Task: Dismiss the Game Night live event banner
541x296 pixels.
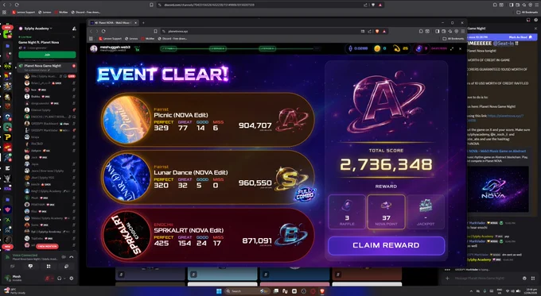Action: [x=73, y=37]
